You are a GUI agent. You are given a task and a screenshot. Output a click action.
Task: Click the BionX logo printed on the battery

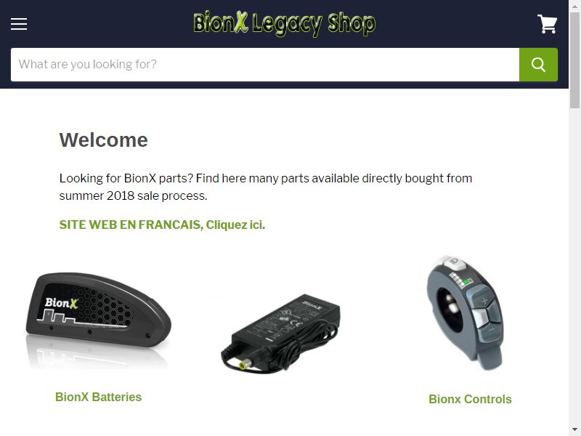pos(62,303)
